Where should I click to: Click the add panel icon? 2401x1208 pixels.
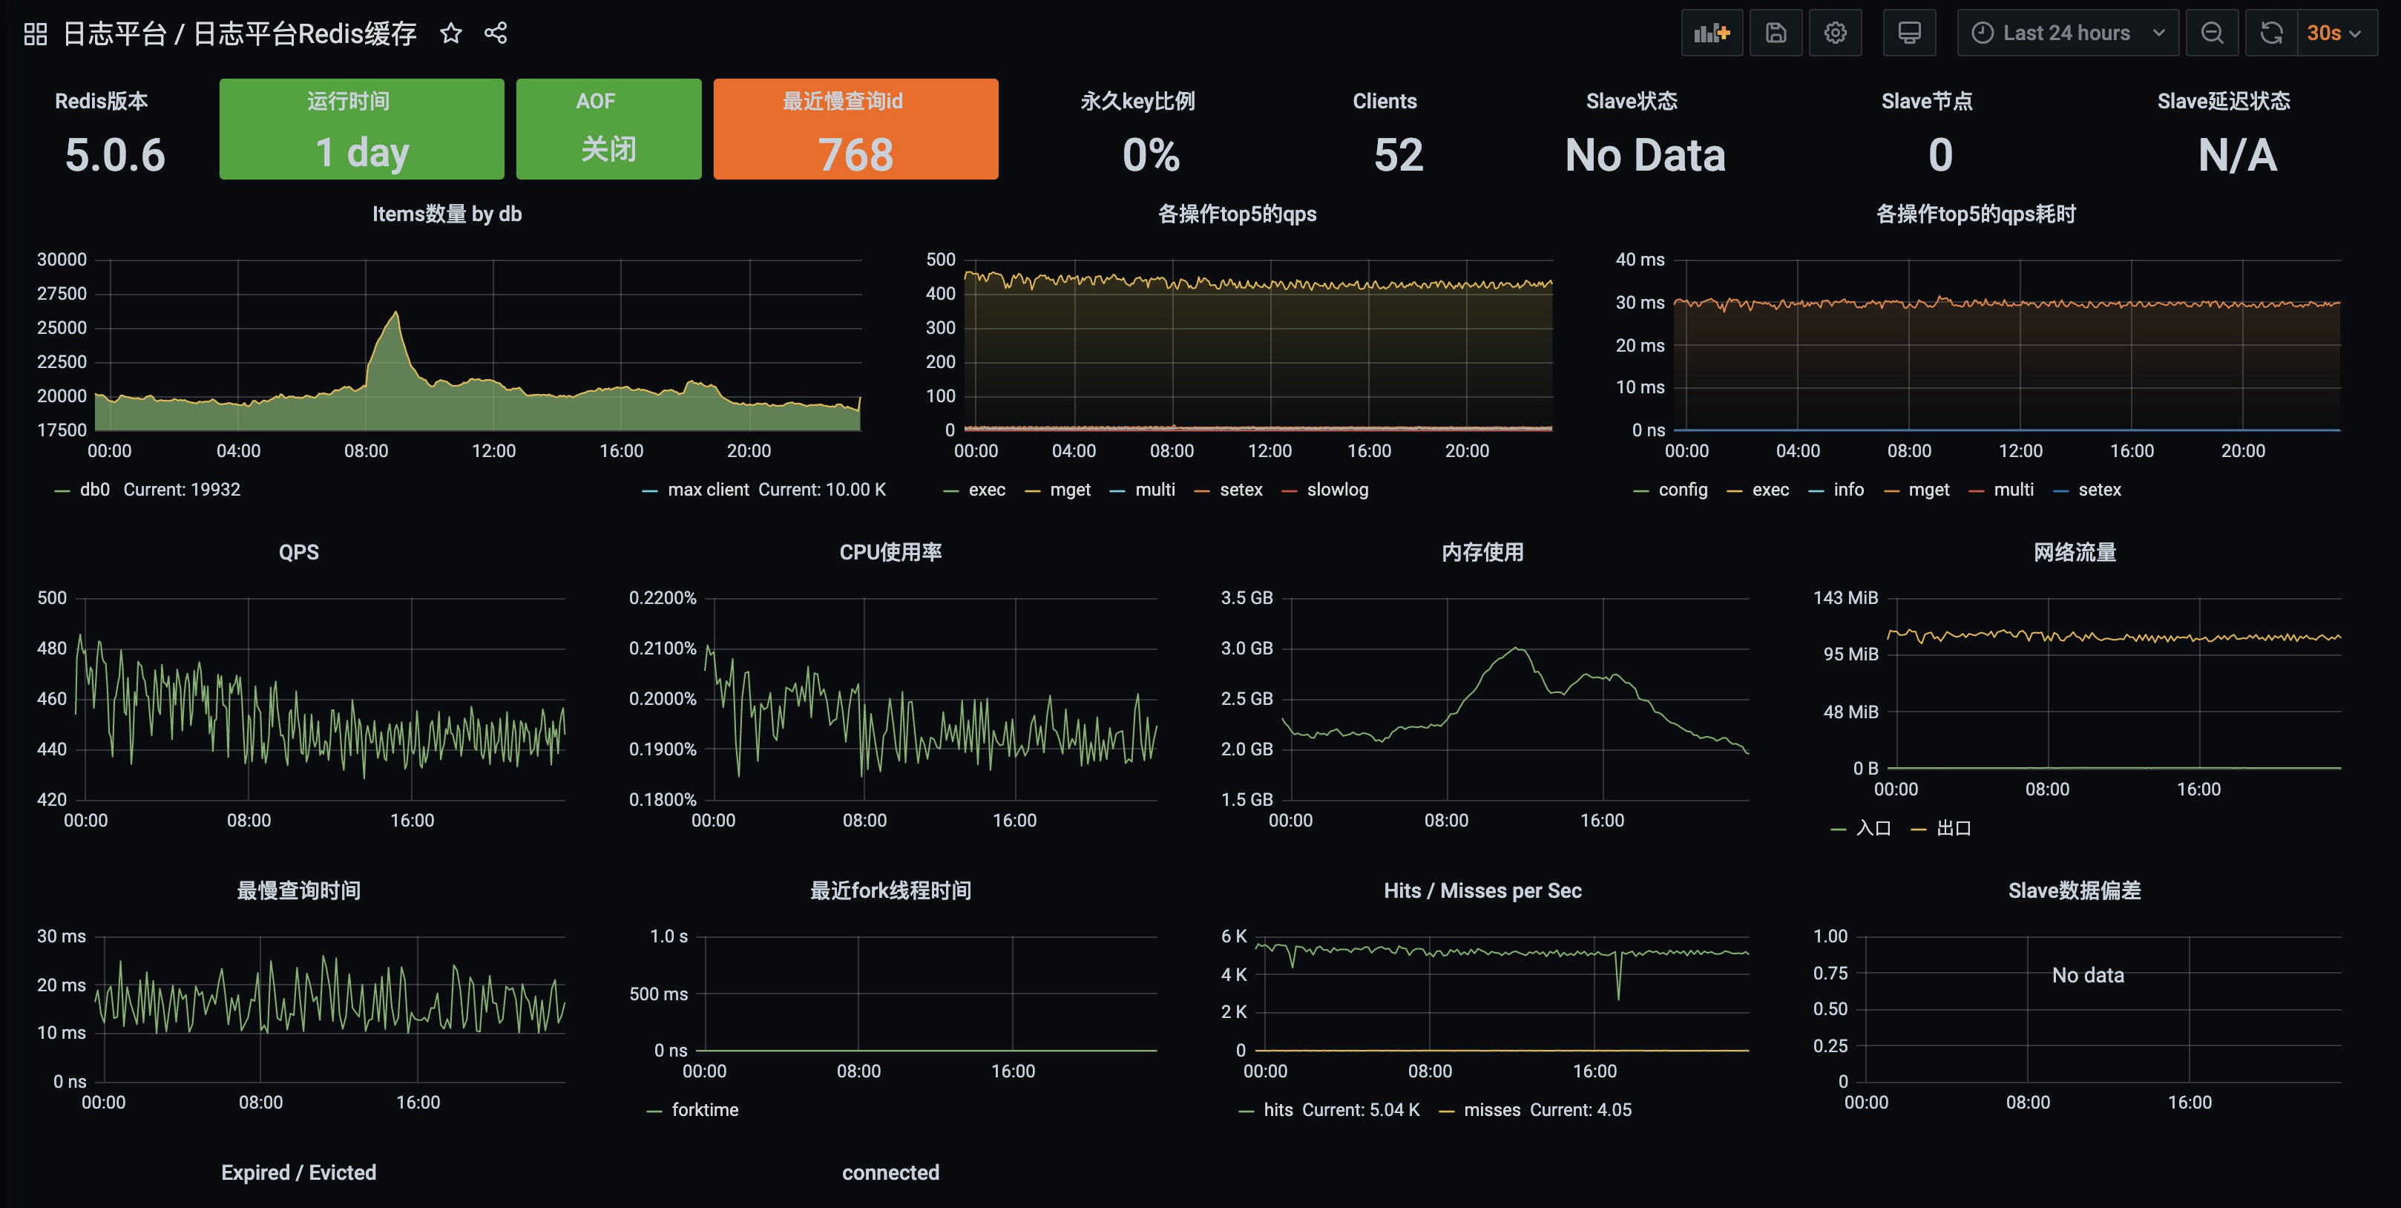pos(1711,33)
